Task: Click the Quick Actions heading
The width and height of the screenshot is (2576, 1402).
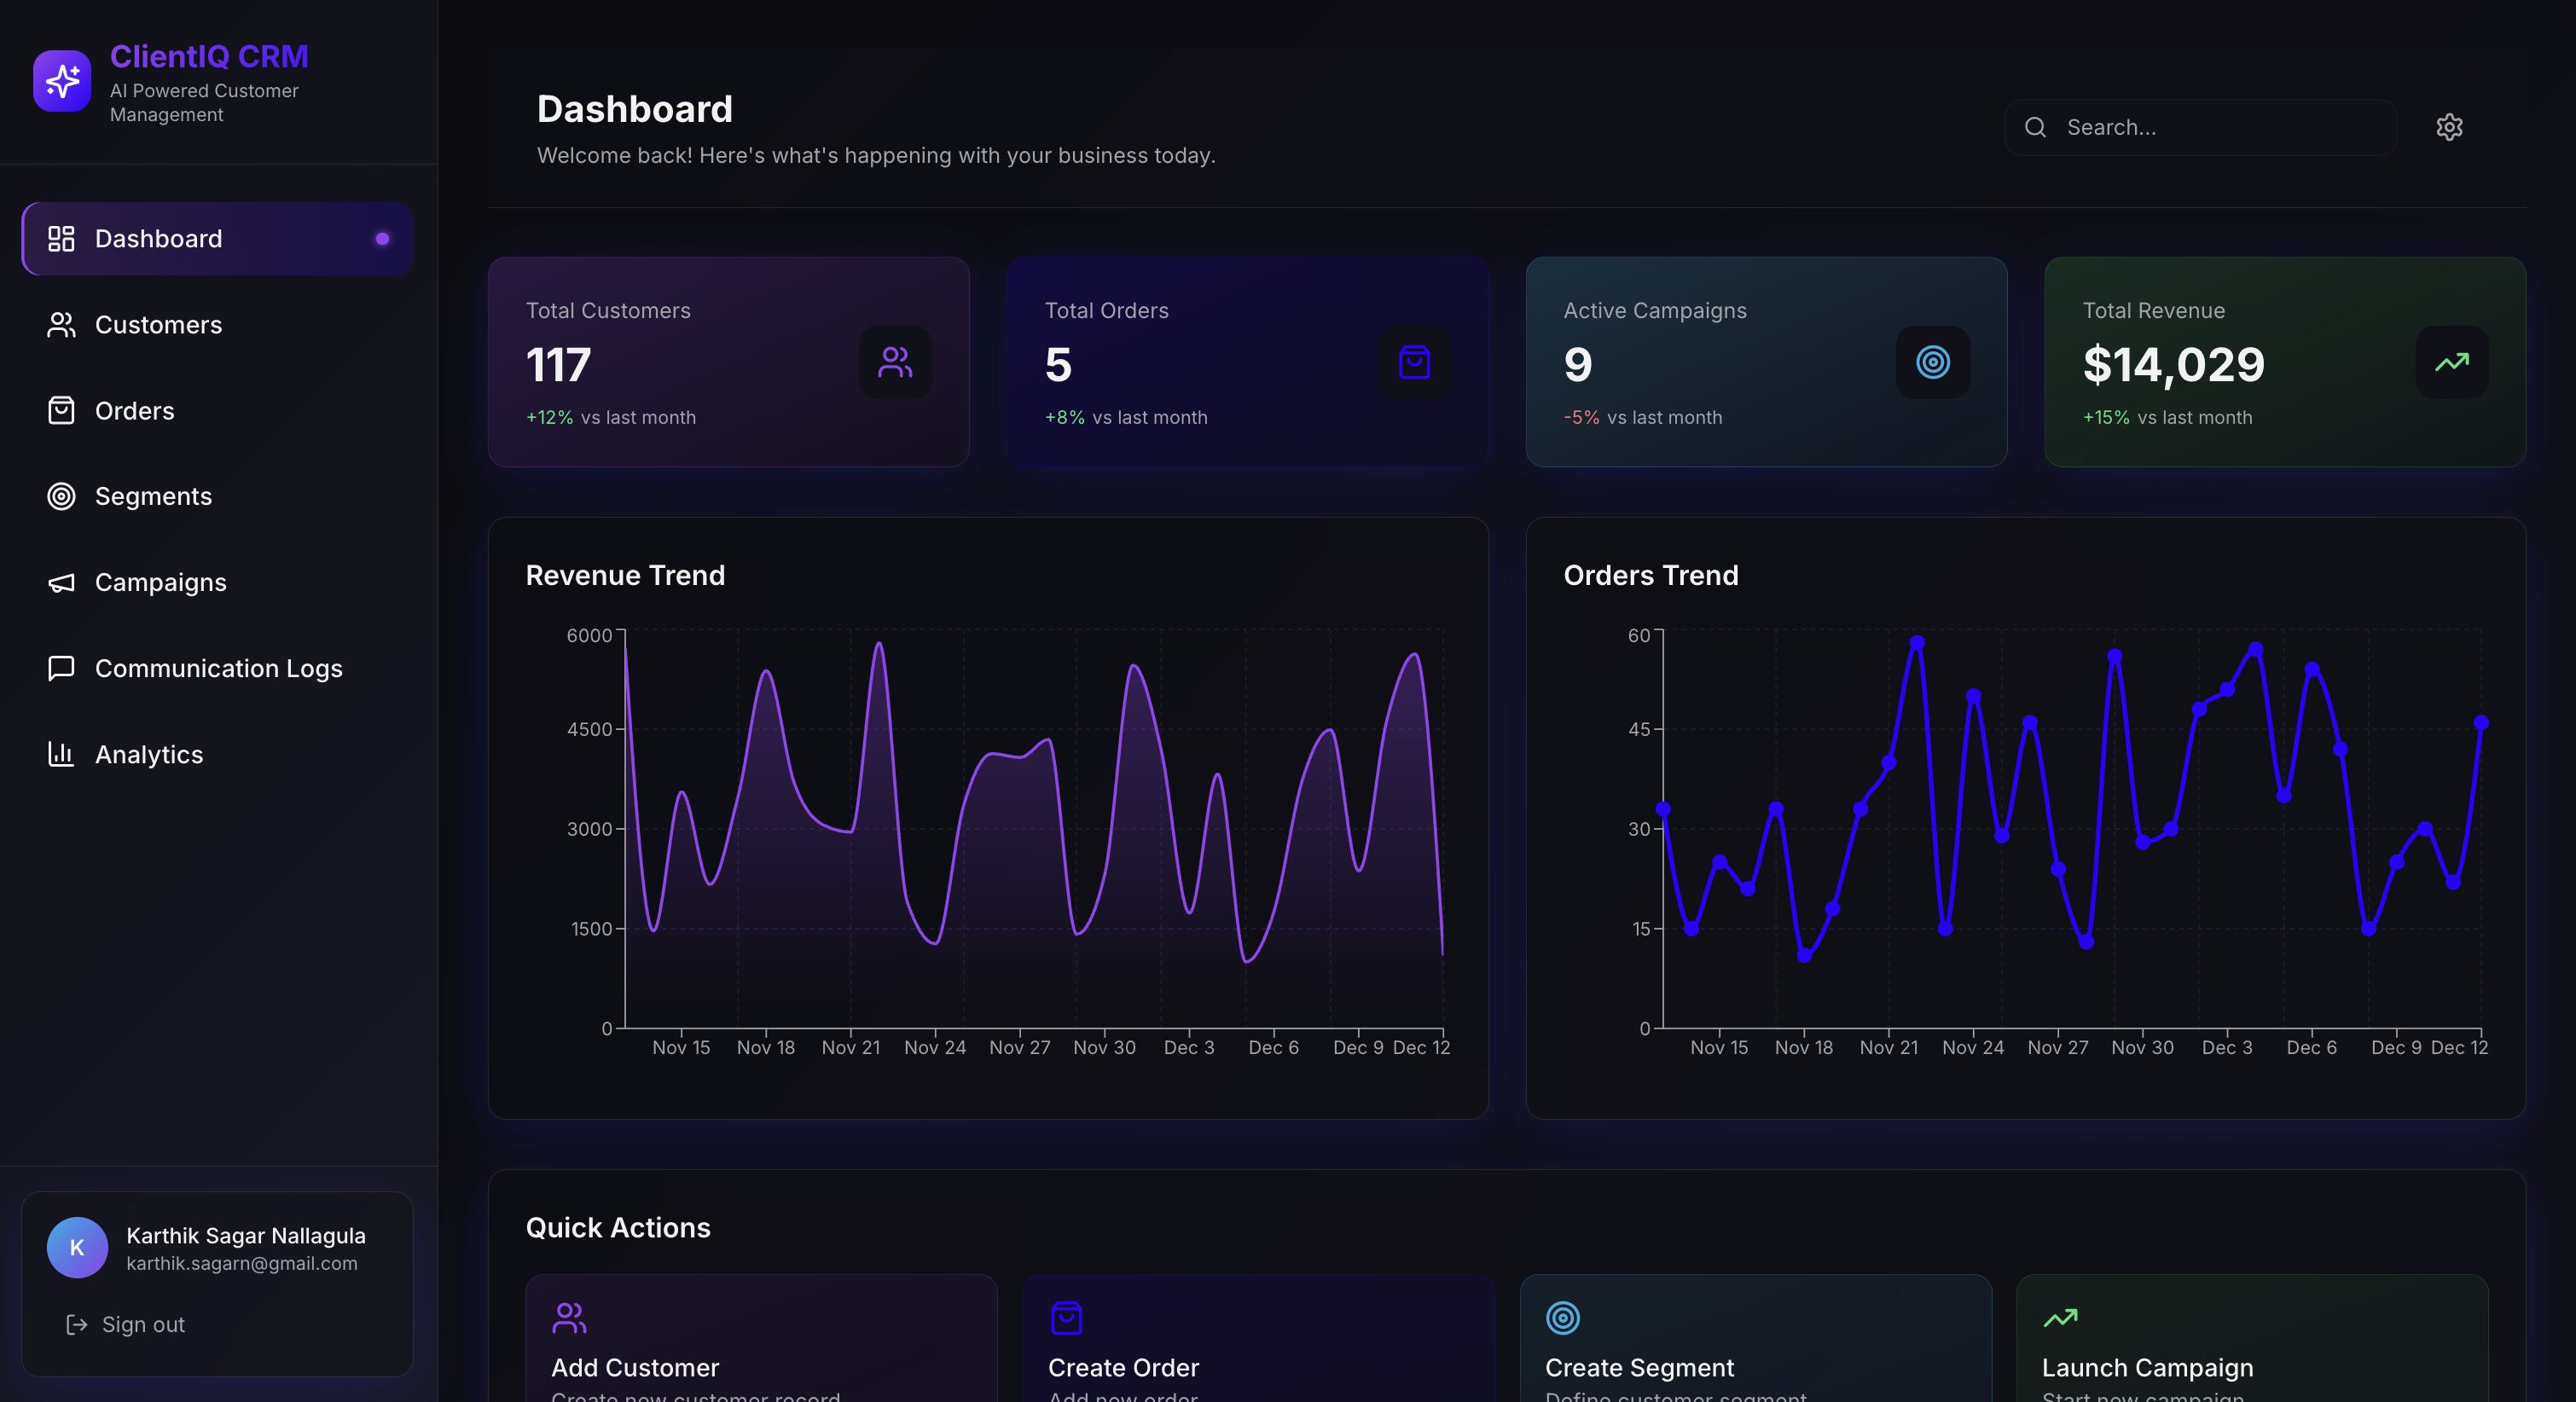Action: click(618, 1227)
